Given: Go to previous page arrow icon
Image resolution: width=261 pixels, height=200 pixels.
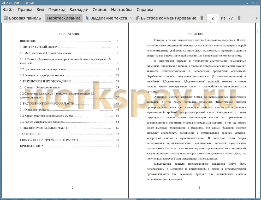Looking at the screenshot, I should point(202,18).
